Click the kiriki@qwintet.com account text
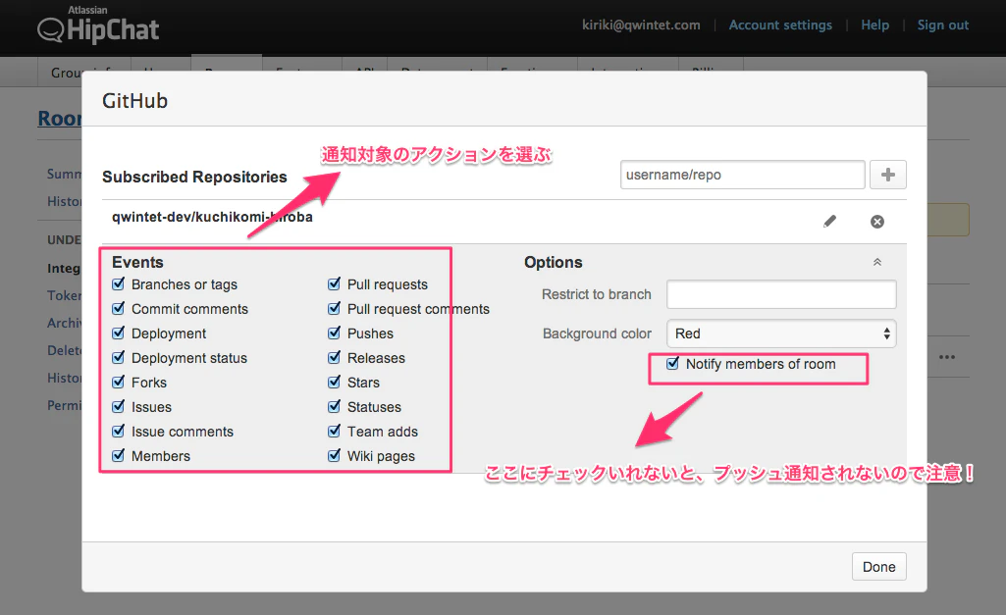 pos(641,25)
